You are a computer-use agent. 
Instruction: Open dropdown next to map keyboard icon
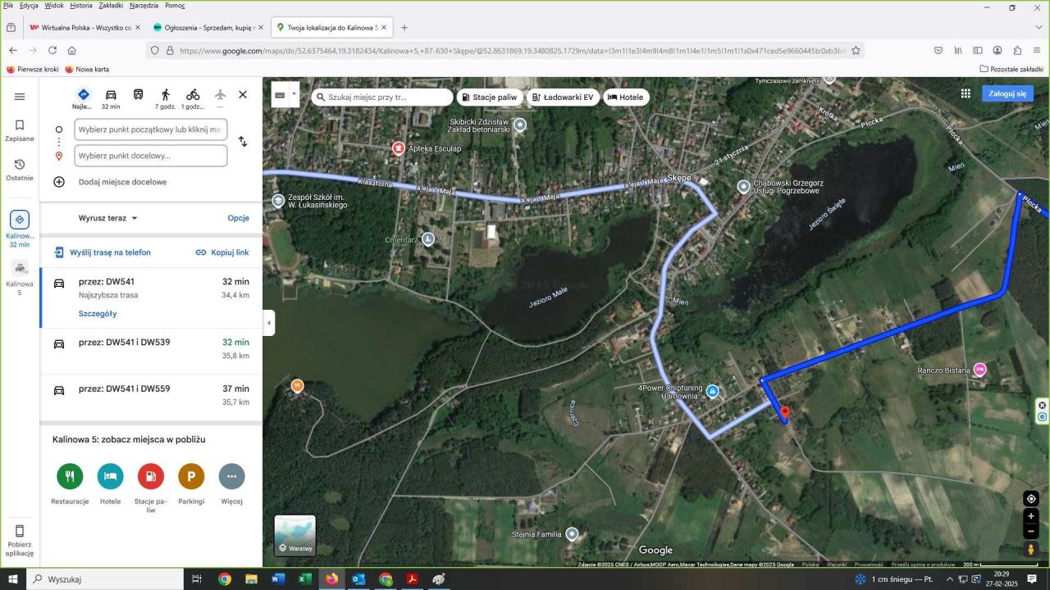pyautogui.click(x=294, y=95)
